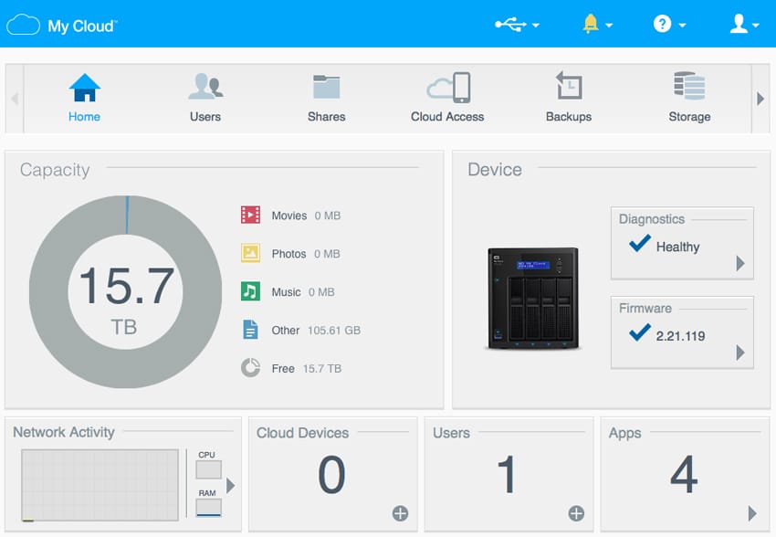Open the Shares tab
Viewport: 776px width, 537px height.
[x=327, y=98]
